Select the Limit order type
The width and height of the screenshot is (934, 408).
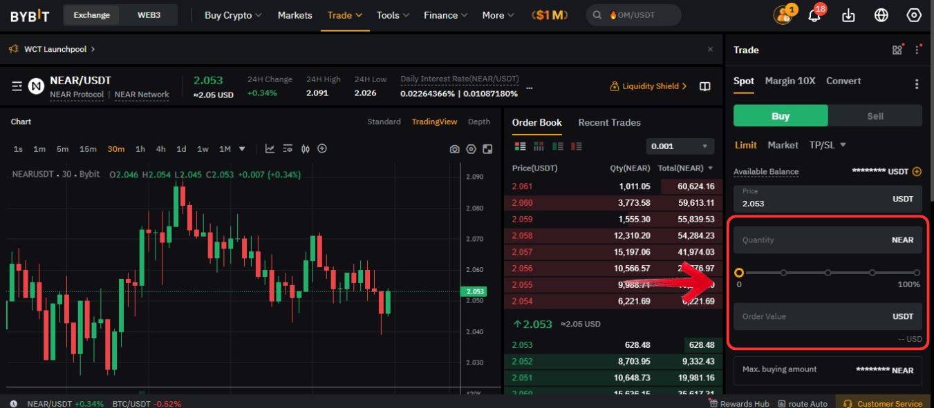point(745,145)
